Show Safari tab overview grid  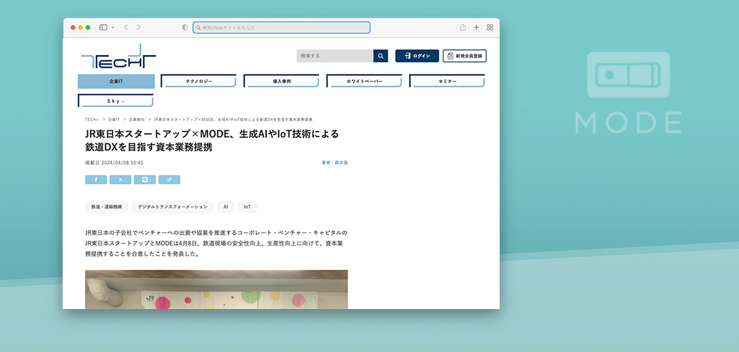(x=490, y=27)
